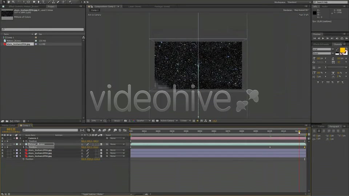Take a snapshot with the camera icon
The width and height of the screenshot is (349, 196).
125,121
